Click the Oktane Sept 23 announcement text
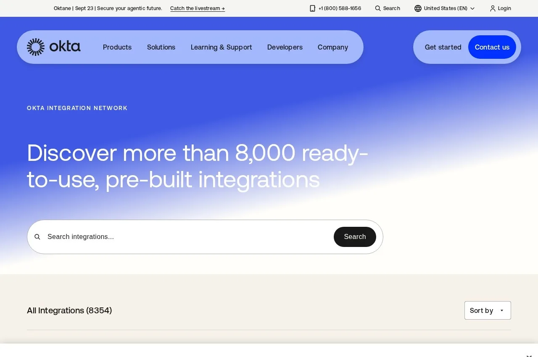538x357 pixels. 108,8
